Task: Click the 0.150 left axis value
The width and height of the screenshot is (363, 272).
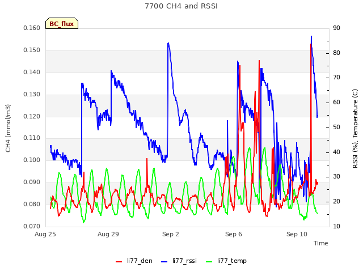Action: [x=32, y=50]
